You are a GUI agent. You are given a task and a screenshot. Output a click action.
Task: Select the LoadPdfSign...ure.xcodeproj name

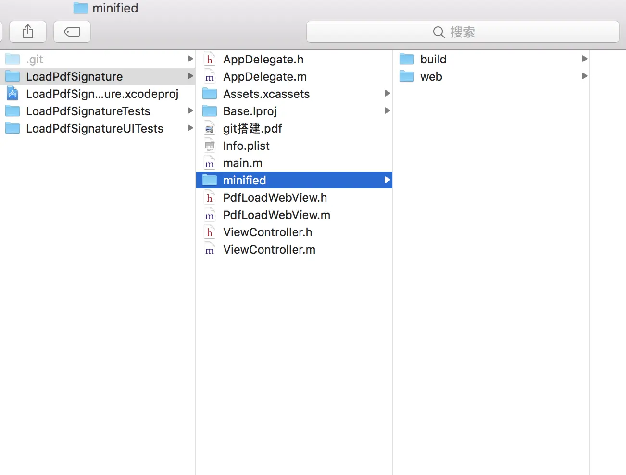102,94
